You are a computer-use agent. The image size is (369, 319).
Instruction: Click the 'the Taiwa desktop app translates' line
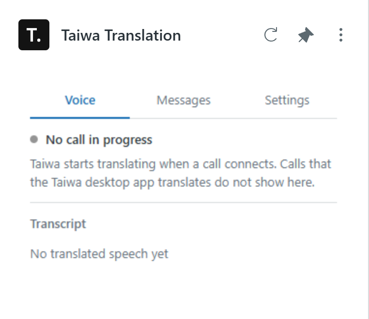(172, 182)
